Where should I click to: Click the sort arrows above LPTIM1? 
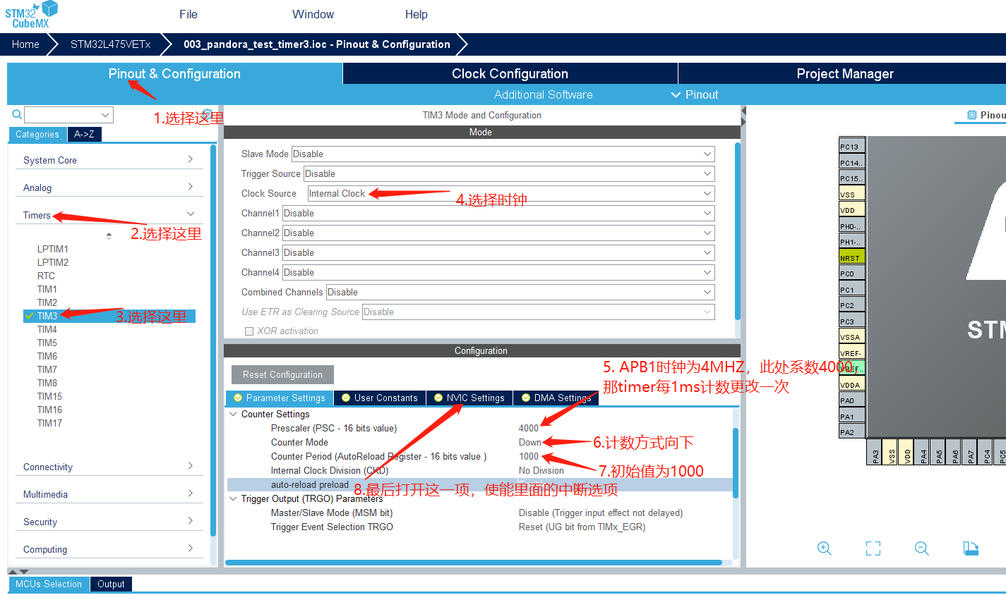pos(109,236)
